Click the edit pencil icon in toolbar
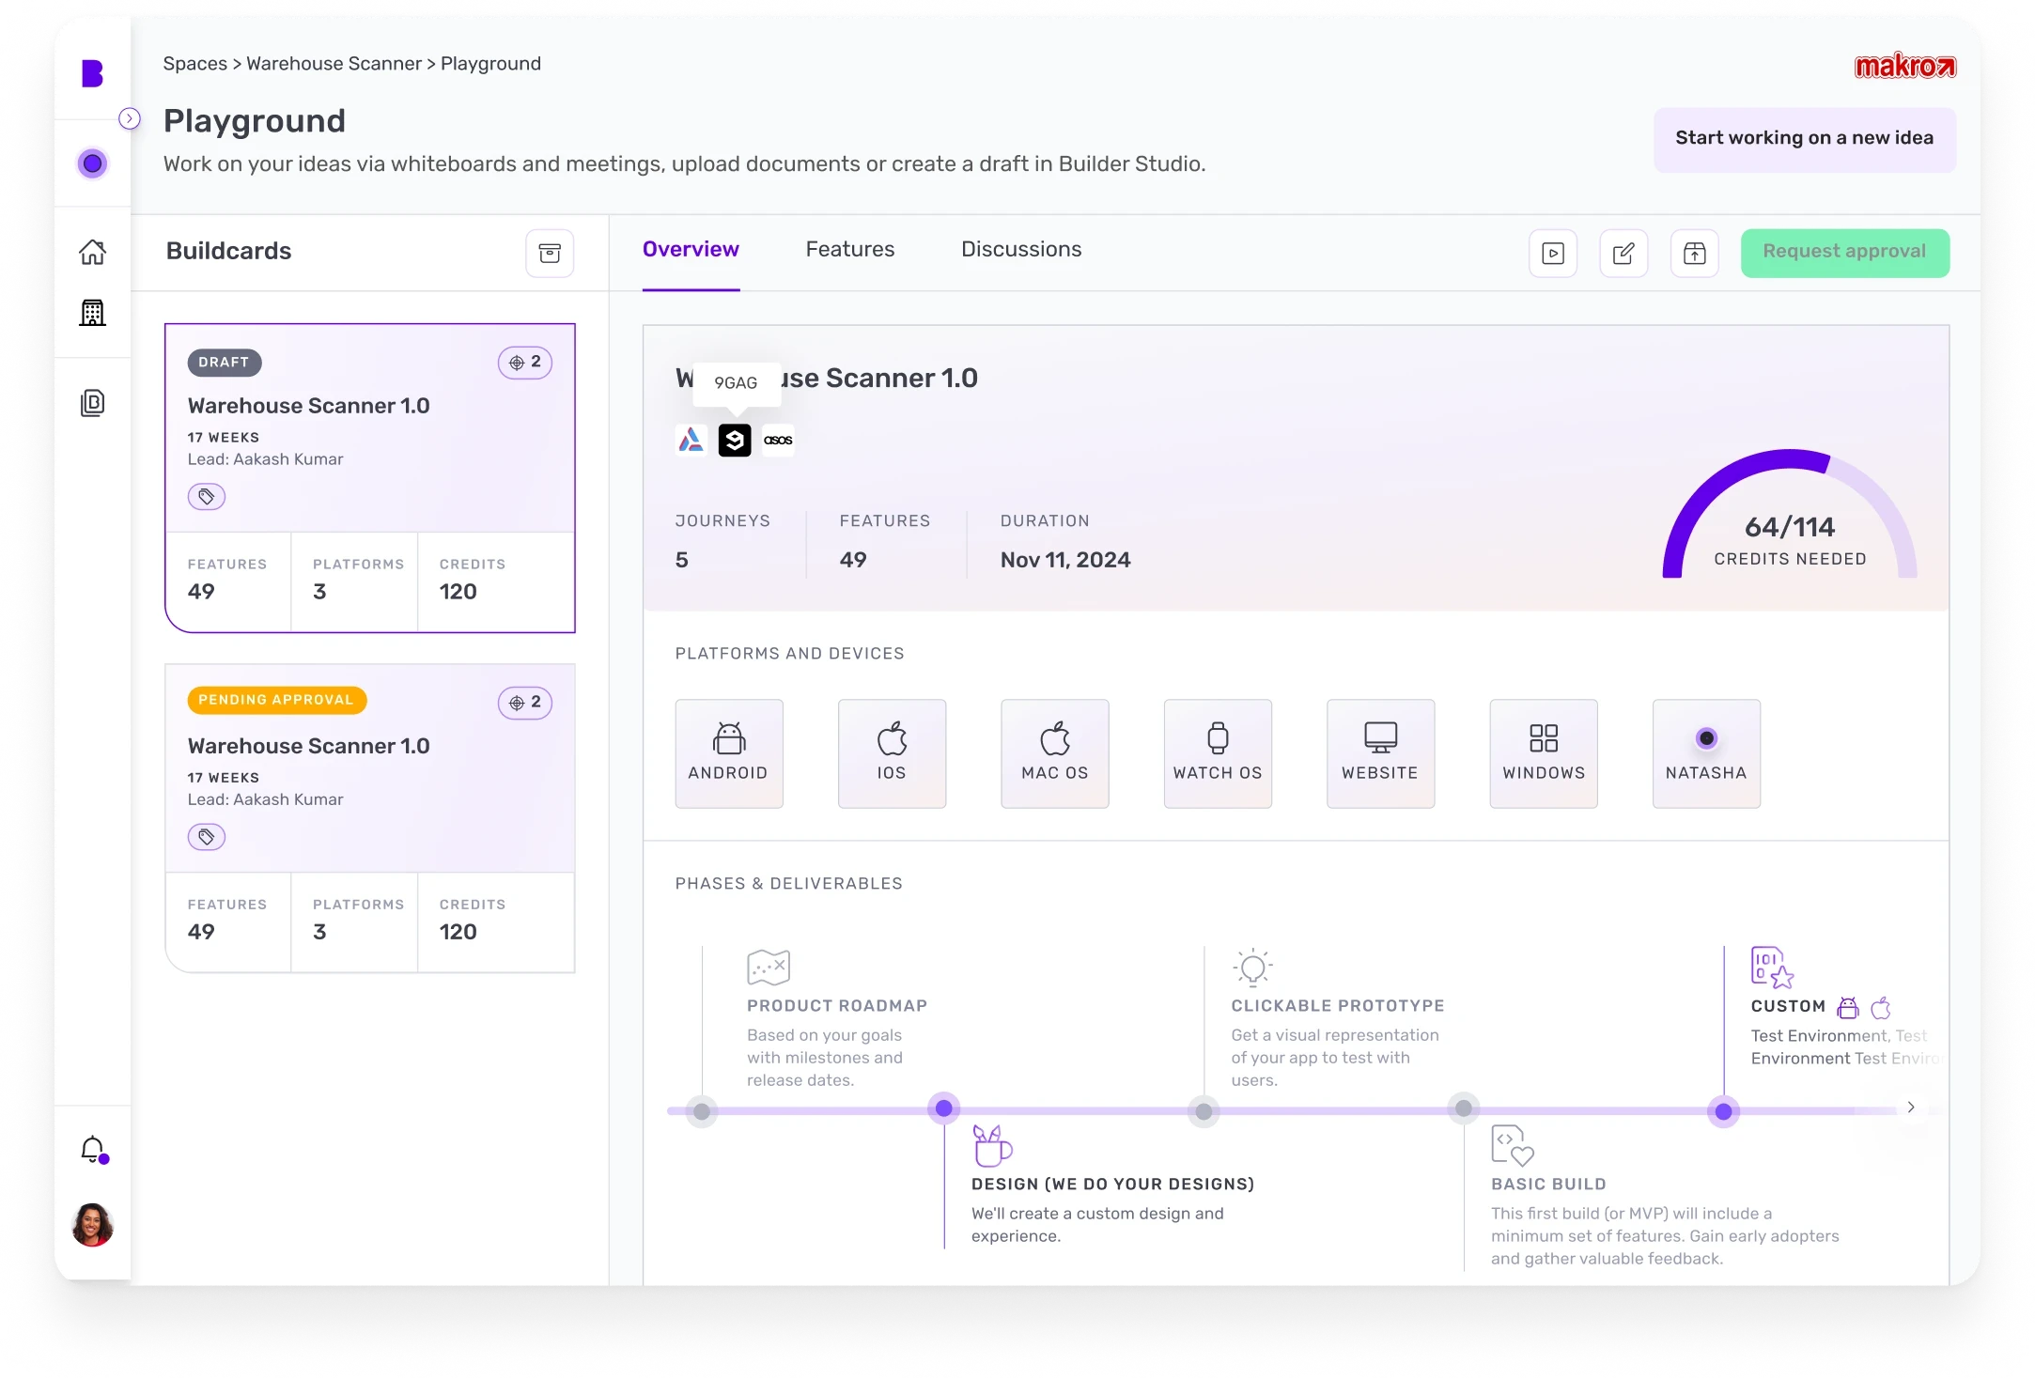Viewport: 2035px width, 1379px height. pyautogui.click(x=1623, y=253)
